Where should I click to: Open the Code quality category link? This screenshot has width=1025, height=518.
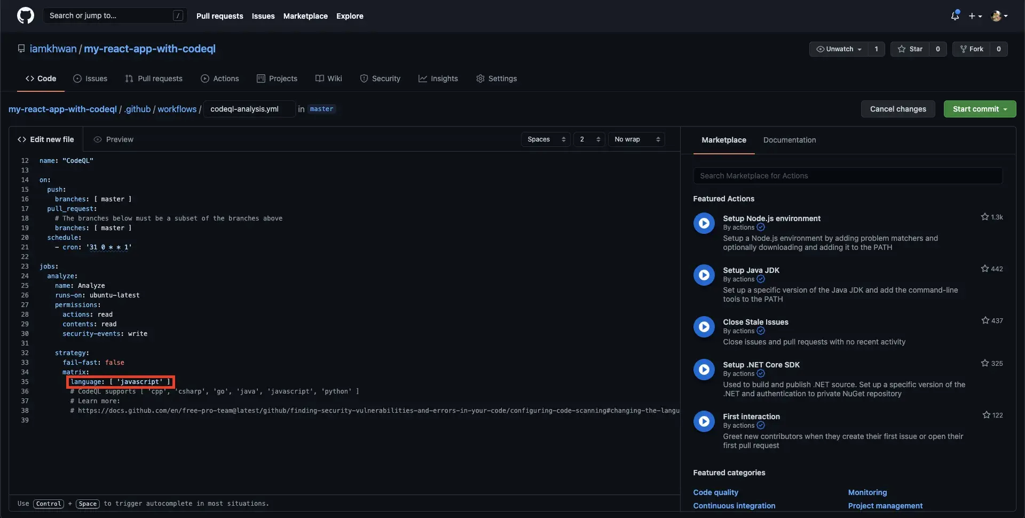pyautogui.click(x=715, y=492)
